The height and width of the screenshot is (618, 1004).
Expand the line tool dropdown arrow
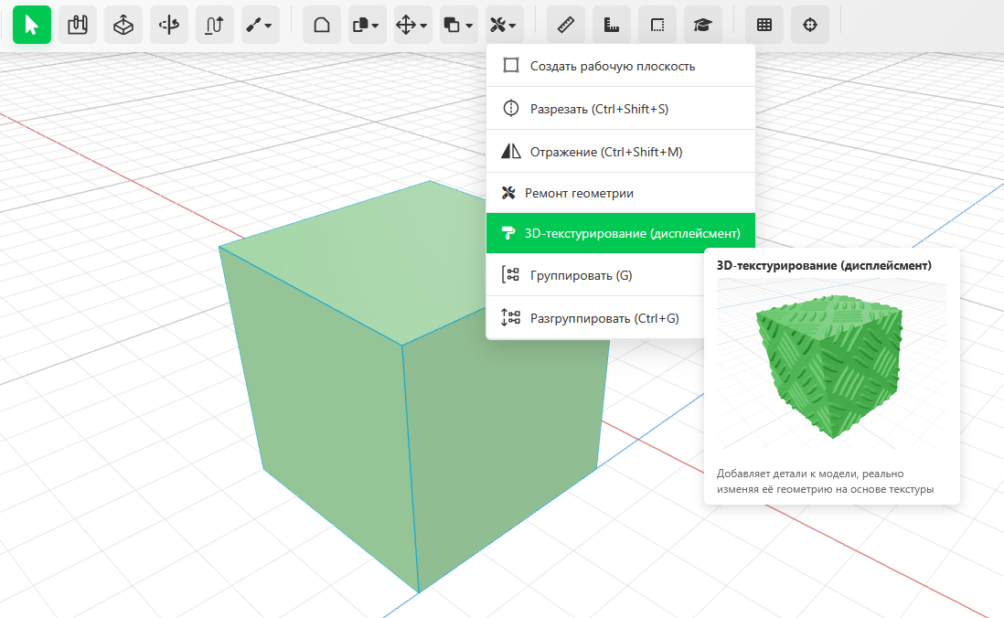[268, 27]
